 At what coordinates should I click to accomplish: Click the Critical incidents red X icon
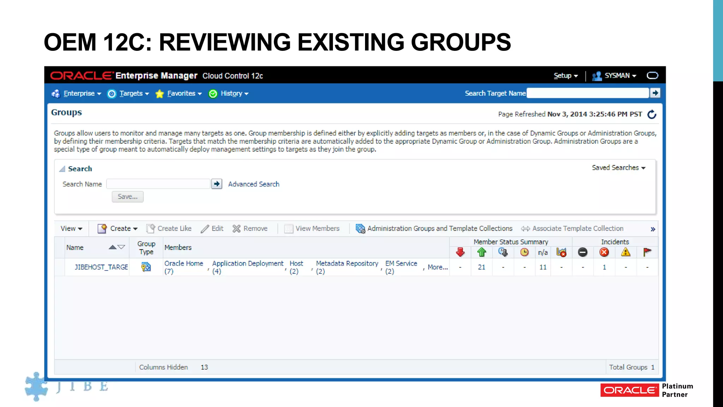[x=604, y=252]
